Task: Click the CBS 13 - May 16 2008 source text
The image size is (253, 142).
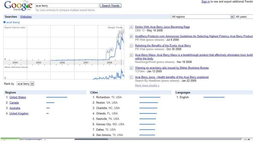Action: 149,30
